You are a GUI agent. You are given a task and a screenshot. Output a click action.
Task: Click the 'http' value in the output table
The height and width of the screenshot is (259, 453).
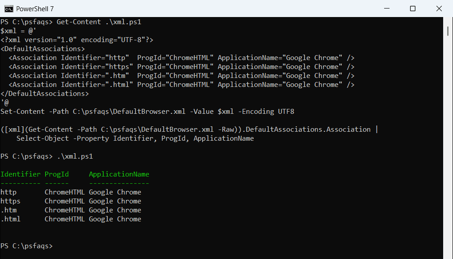coord(8,192)
